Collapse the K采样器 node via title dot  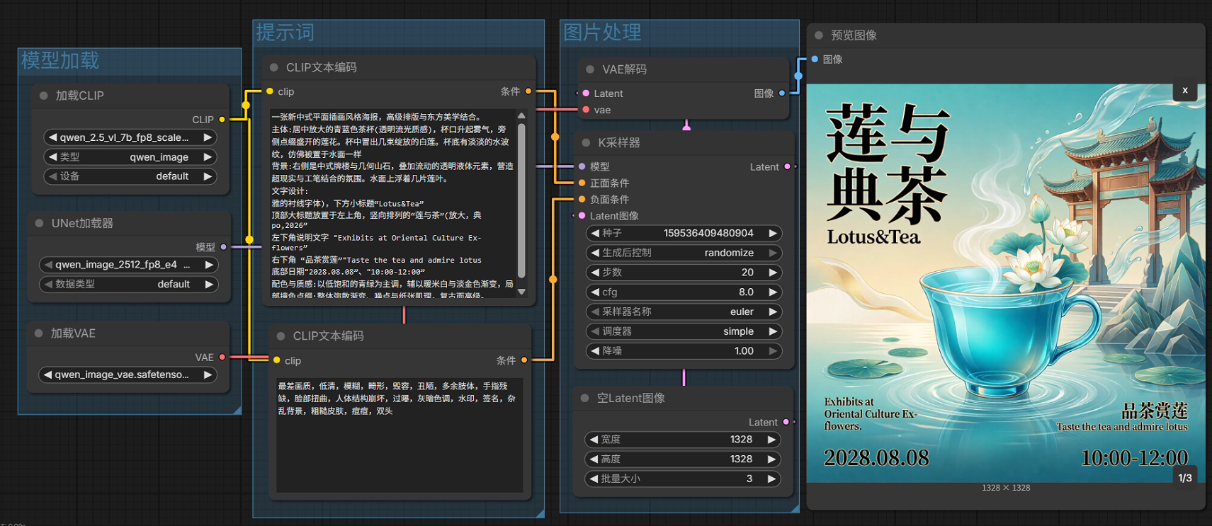tap(587, 142)
